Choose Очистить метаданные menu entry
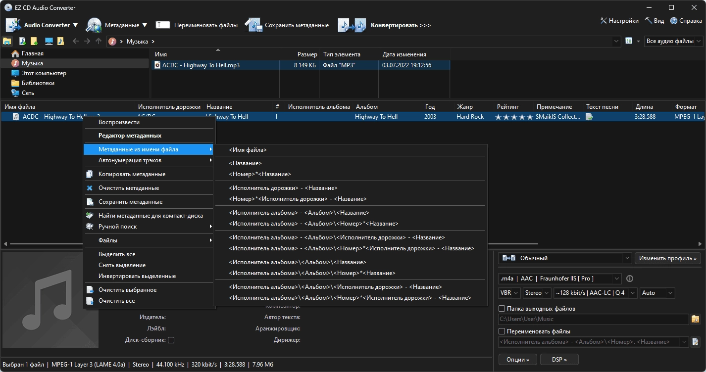 click(149, 188)
